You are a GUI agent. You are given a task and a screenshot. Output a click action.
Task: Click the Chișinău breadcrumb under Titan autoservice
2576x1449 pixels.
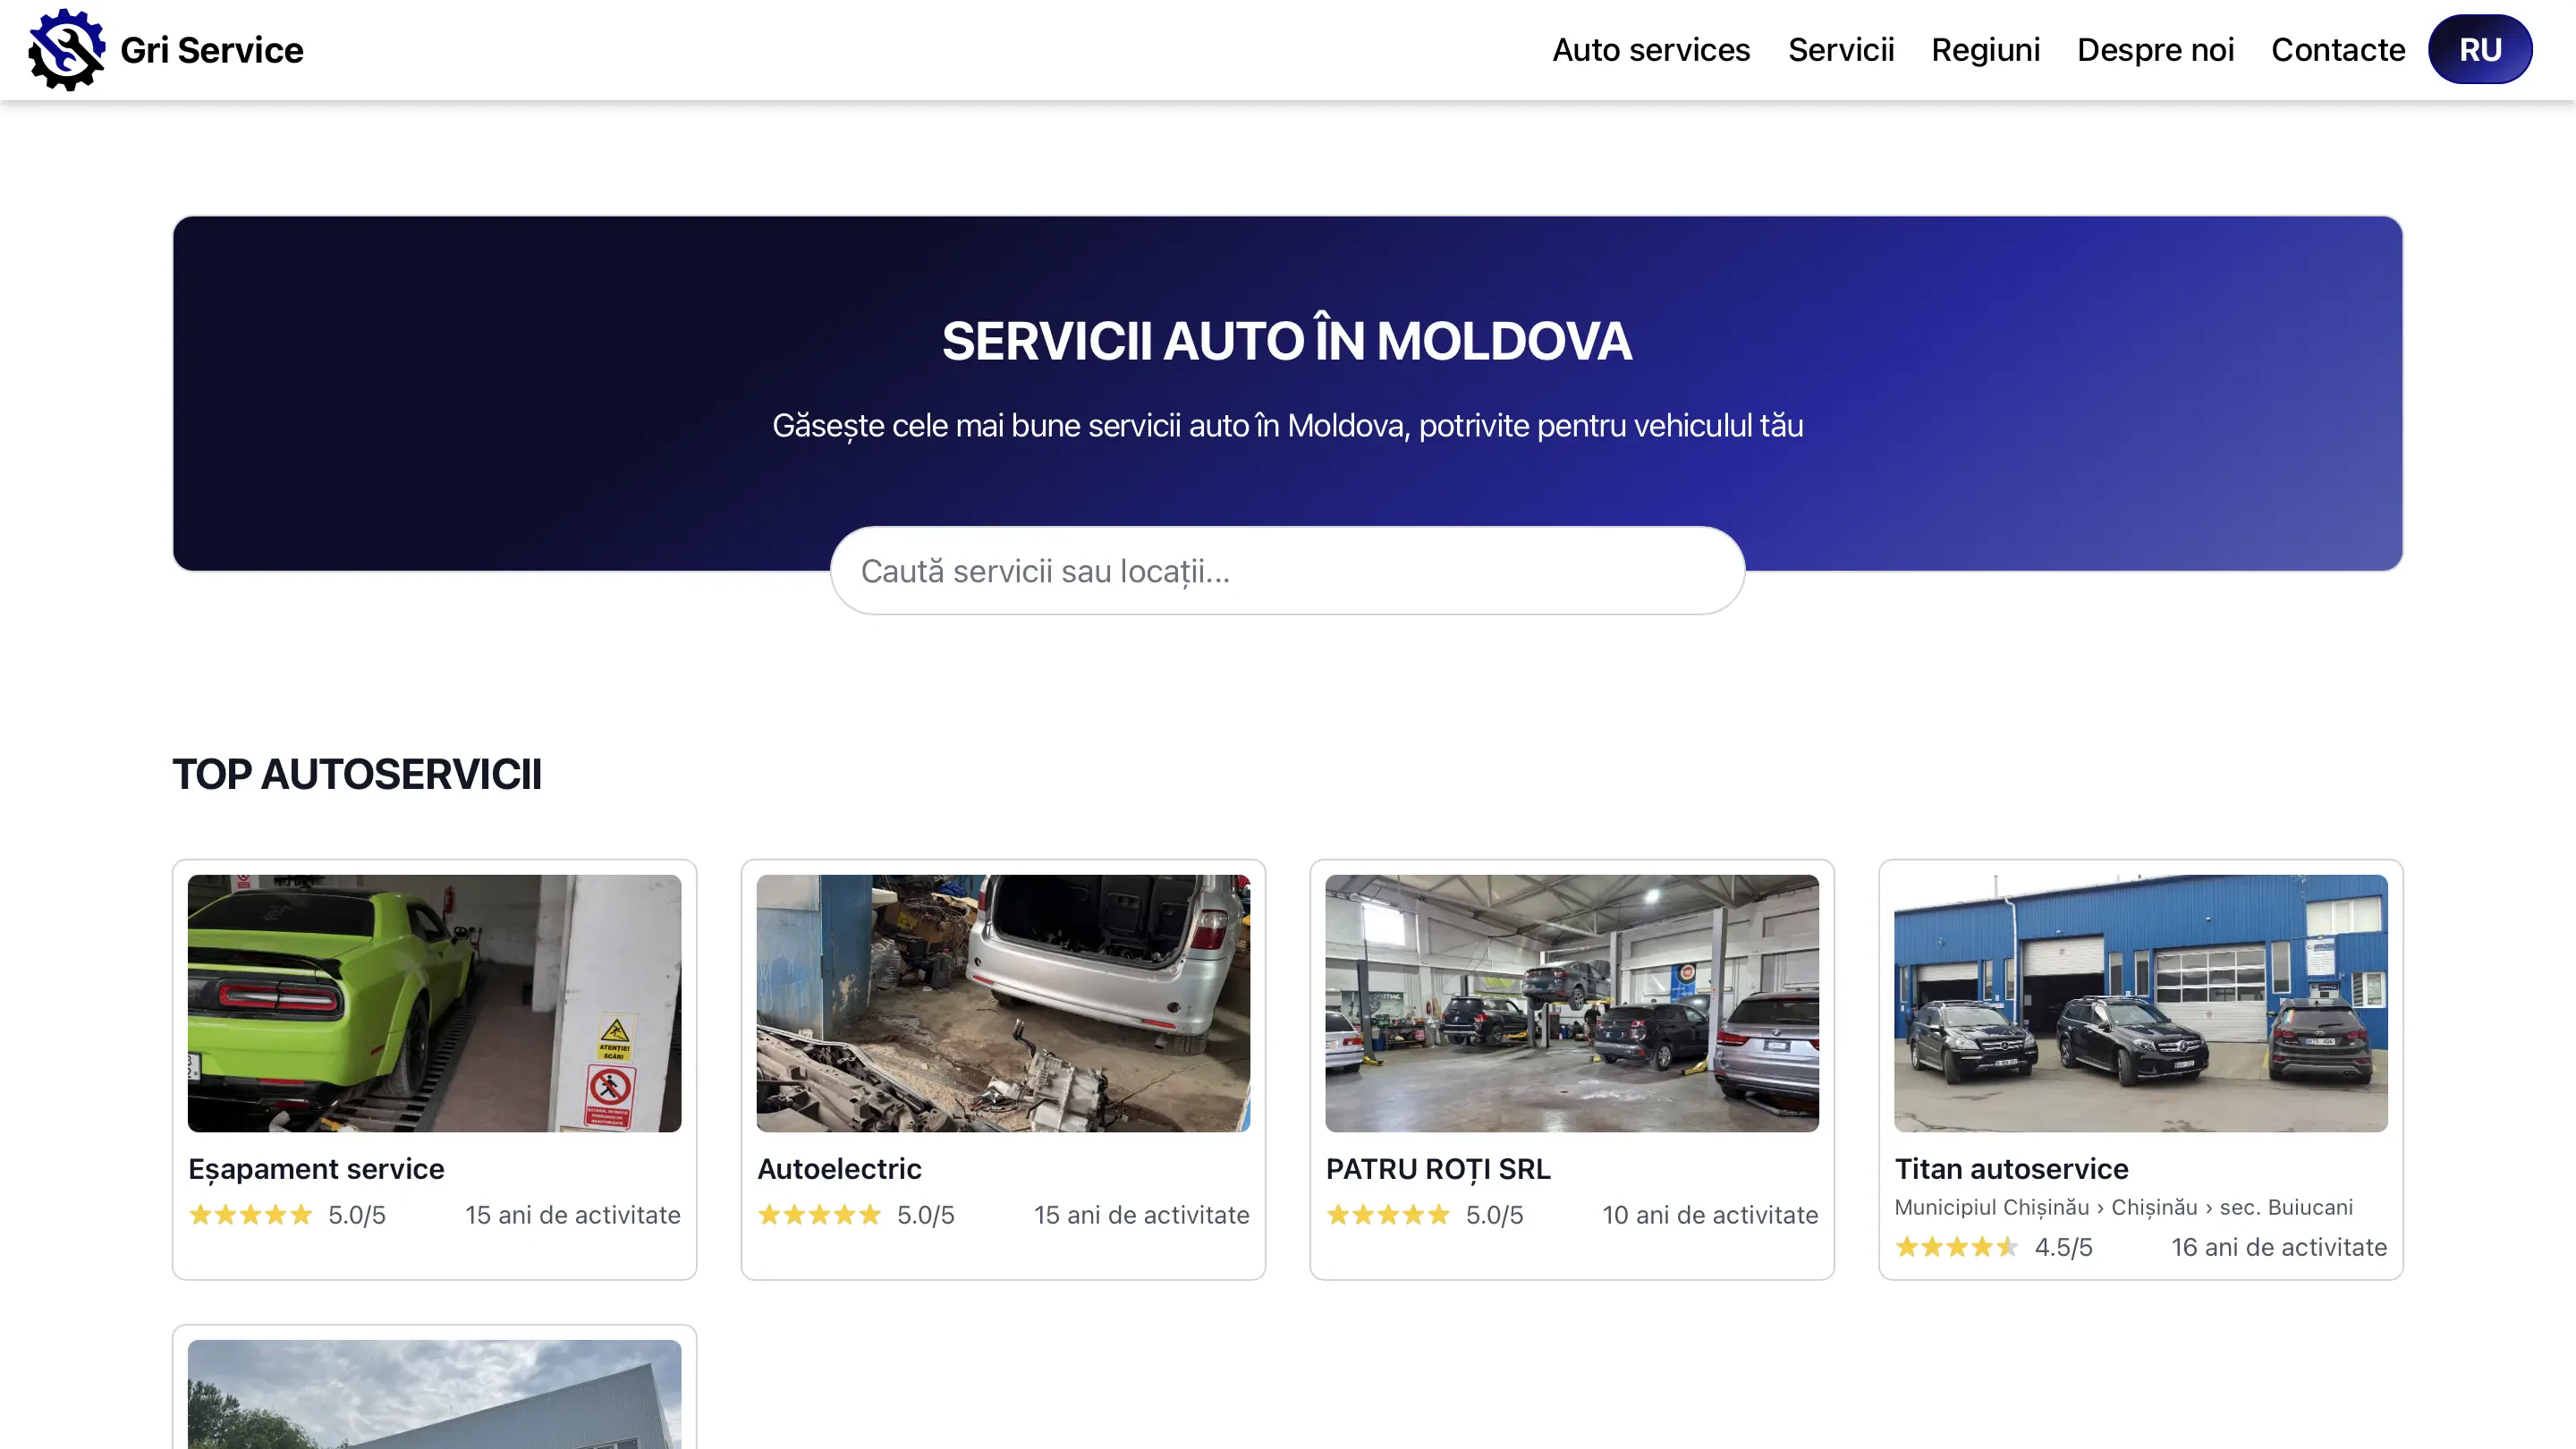point(2155,1207)
